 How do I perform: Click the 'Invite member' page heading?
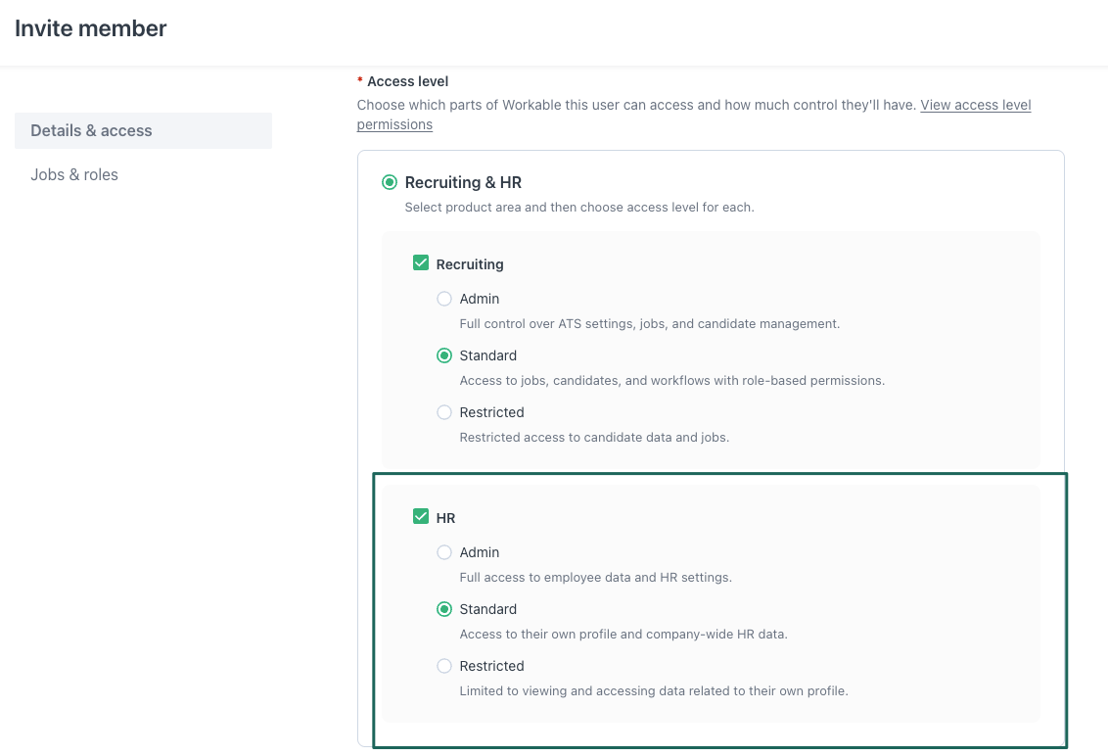tap(91, 28)
